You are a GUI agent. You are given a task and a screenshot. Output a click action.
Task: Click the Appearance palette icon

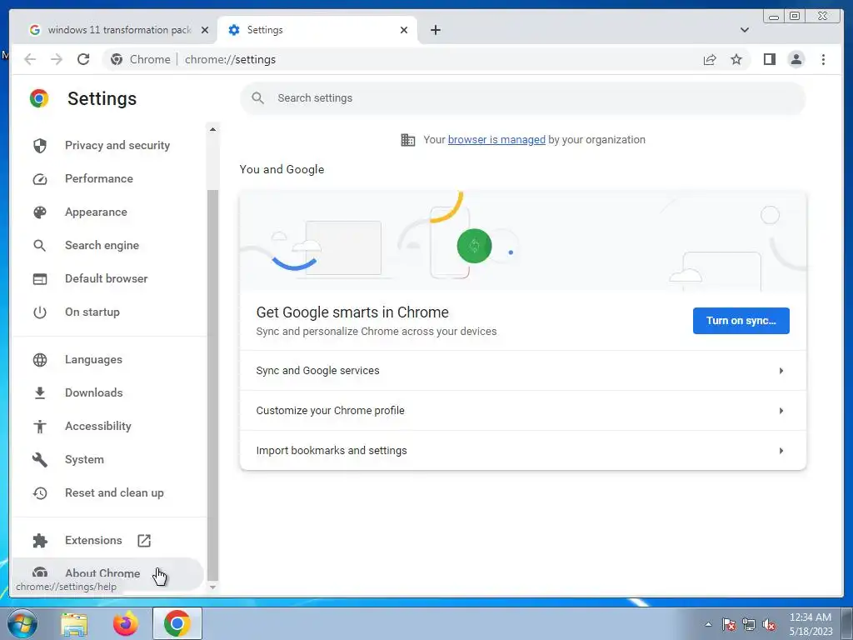pyautogui.click(x=40, y=212)
